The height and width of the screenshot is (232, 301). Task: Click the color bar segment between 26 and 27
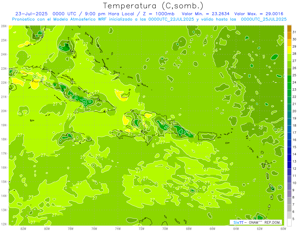pos(289,64)
